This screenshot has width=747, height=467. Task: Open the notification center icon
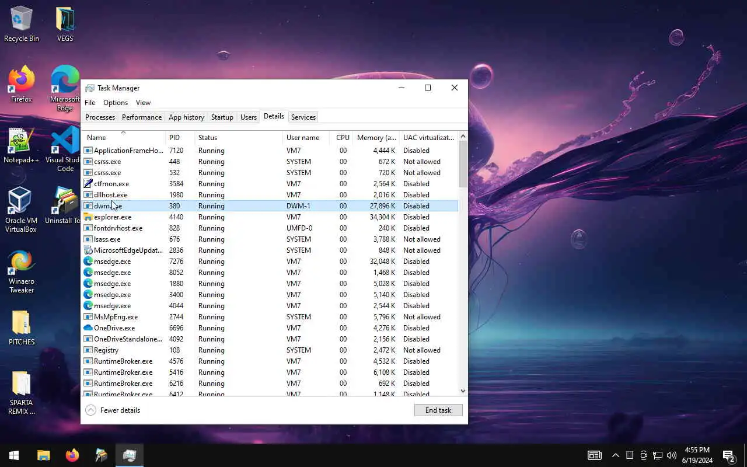pyautogui.click(x=729, y=455)
